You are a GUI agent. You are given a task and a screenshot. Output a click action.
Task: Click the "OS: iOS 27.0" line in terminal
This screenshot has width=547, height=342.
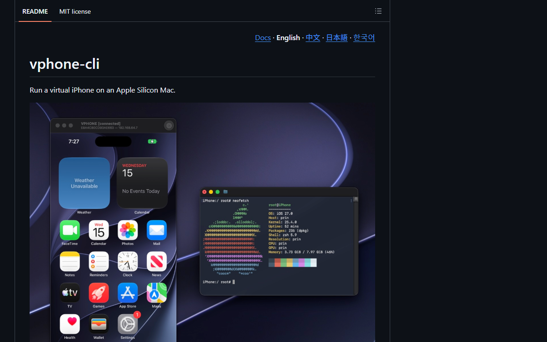[x=281, y=213]
